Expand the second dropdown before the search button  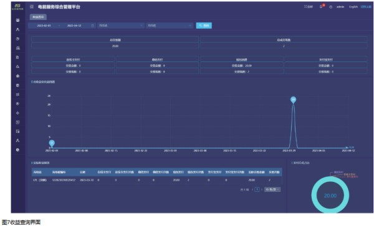coord(170,25)
